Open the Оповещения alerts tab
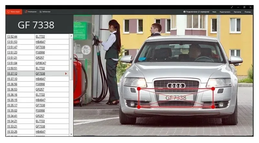This screenshot has width=259, height=143. point(31,12)
